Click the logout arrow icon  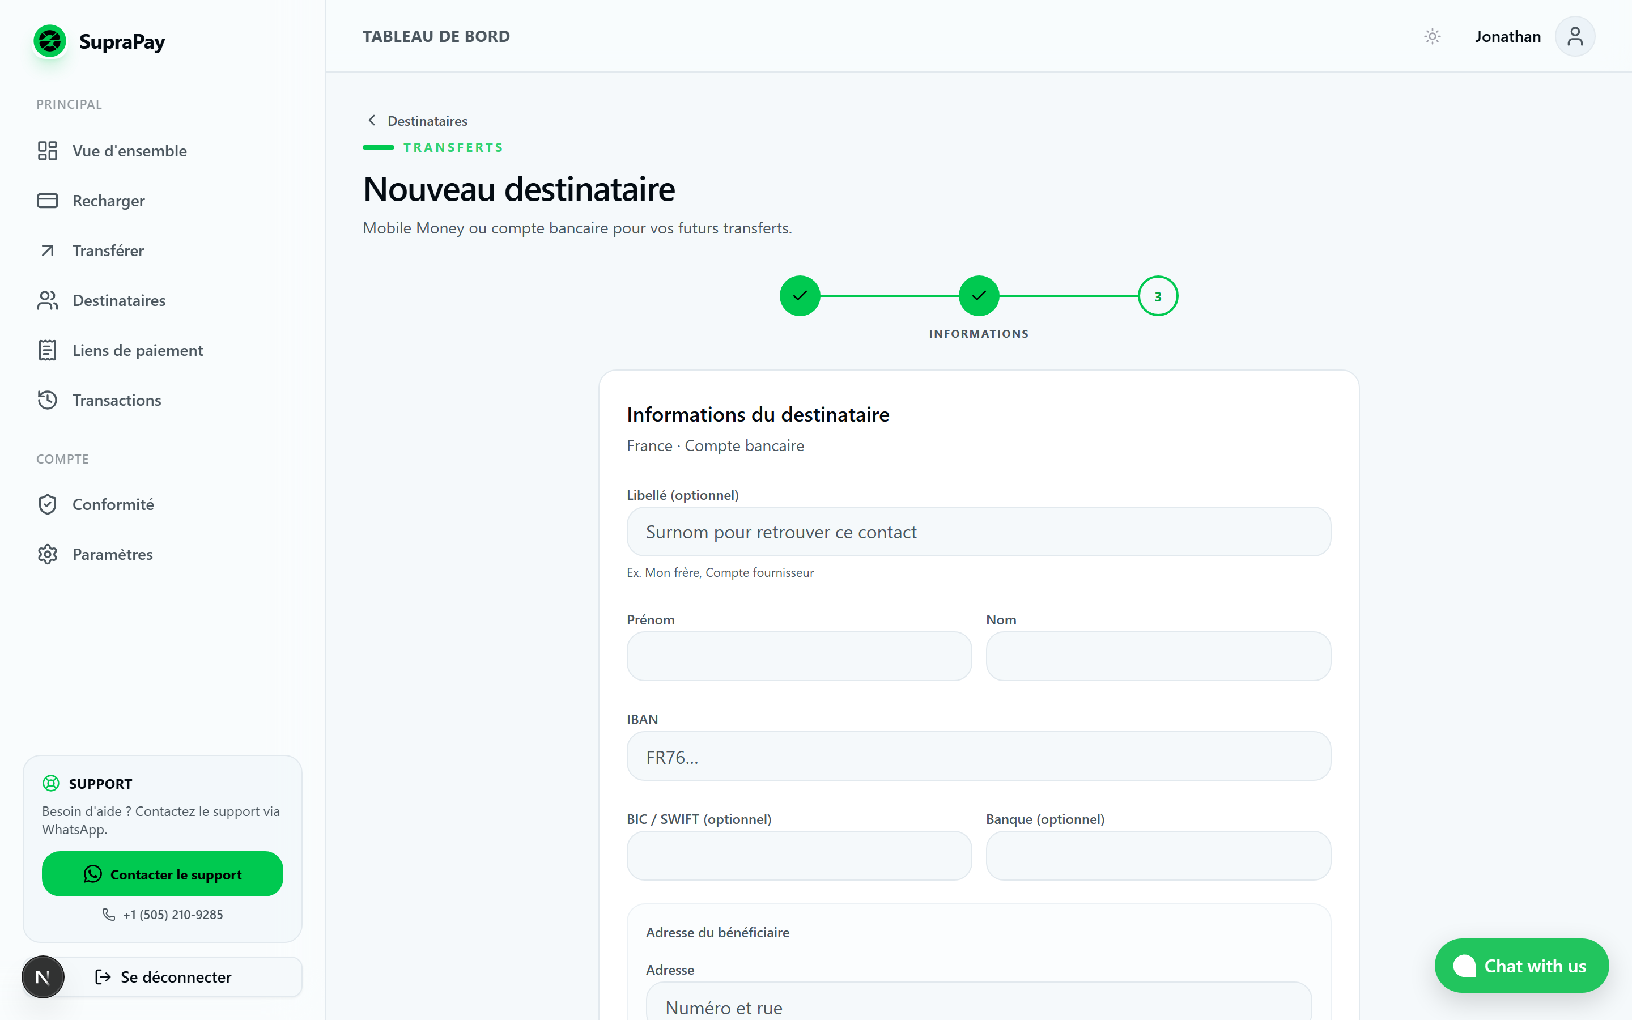[x=103, y=976]
